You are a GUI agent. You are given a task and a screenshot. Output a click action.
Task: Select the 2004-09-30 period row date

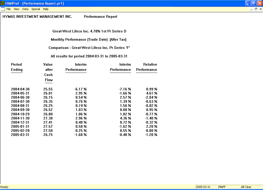20,110
